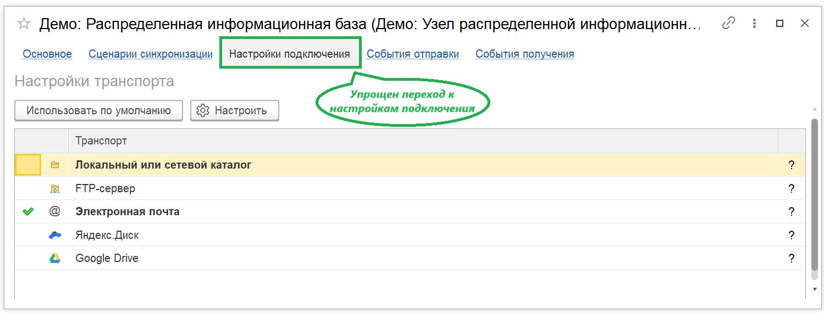Click the @ email transport icon
Screen dimensions: 824x313
click(54, 211)
